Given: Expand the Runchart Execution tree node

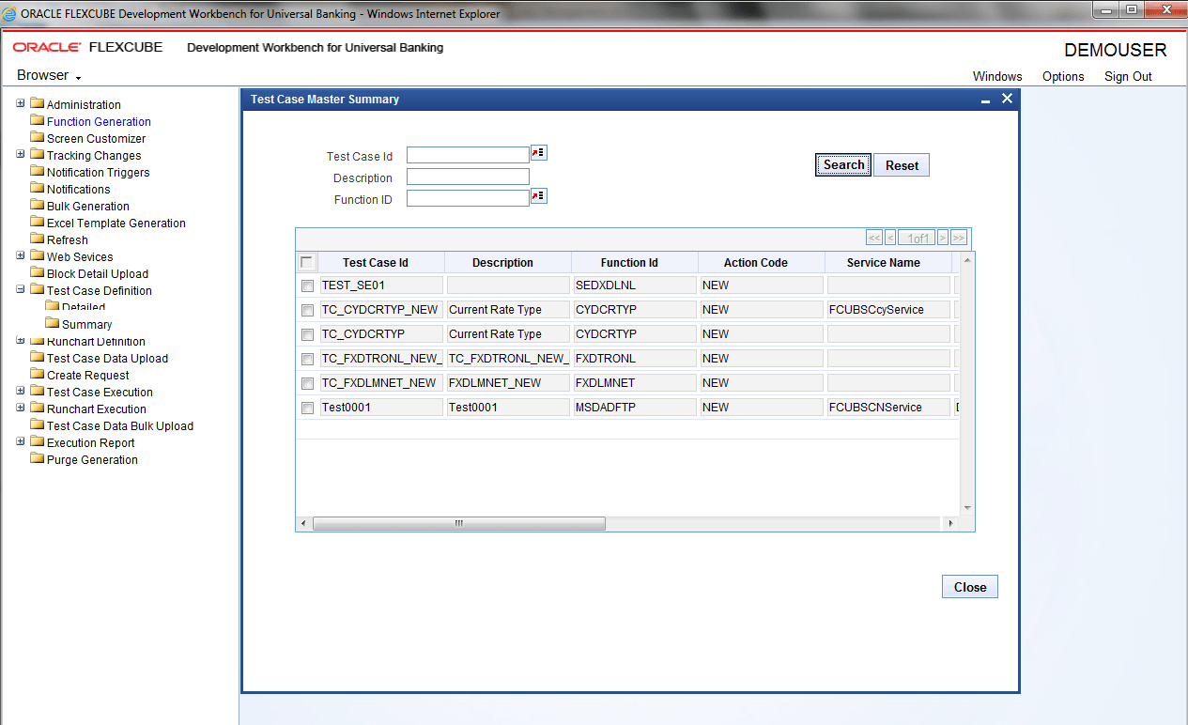Looking at the screenshot, I should (21, 408).
